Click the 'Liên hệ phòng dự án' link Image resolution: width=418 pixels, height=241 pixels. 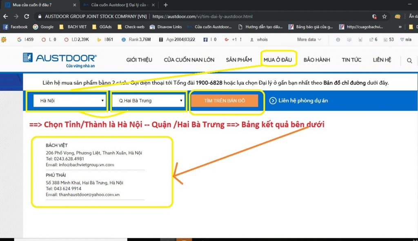(298, 101)
